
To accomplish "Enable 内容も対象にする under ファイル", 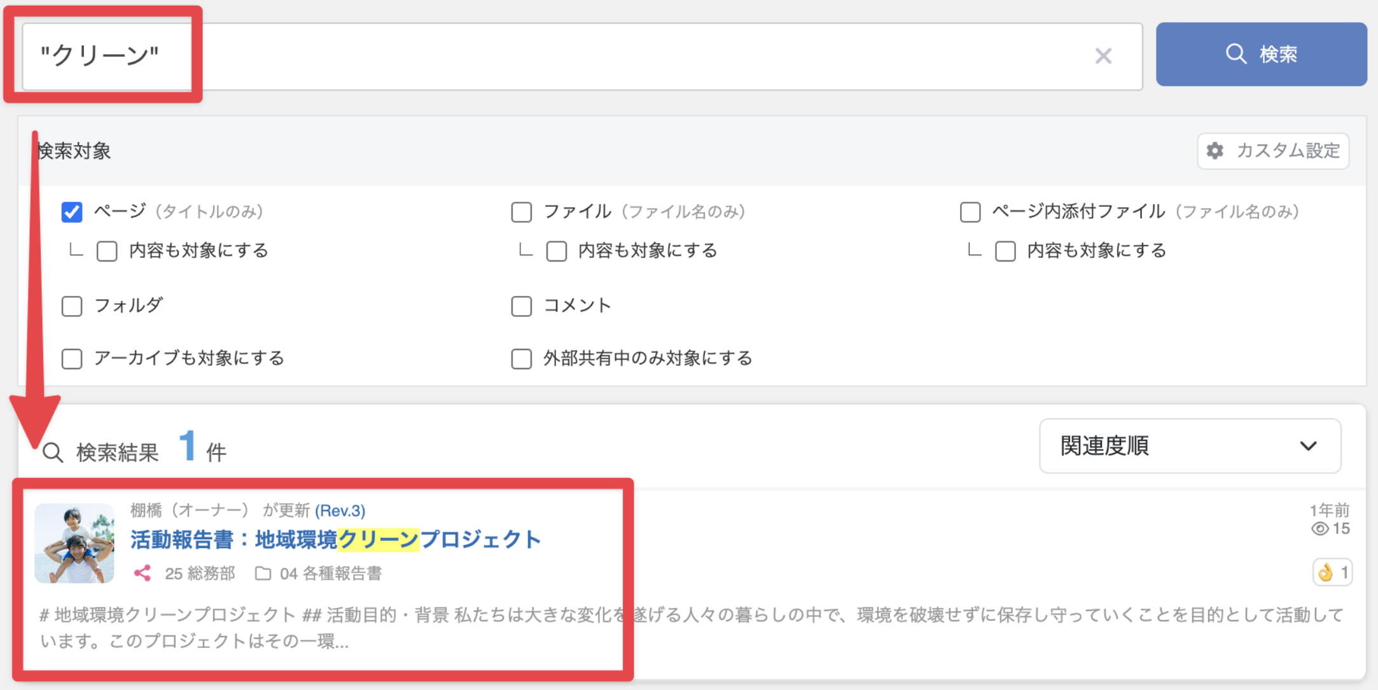I will pyautogui.click(x=557, y=251).
